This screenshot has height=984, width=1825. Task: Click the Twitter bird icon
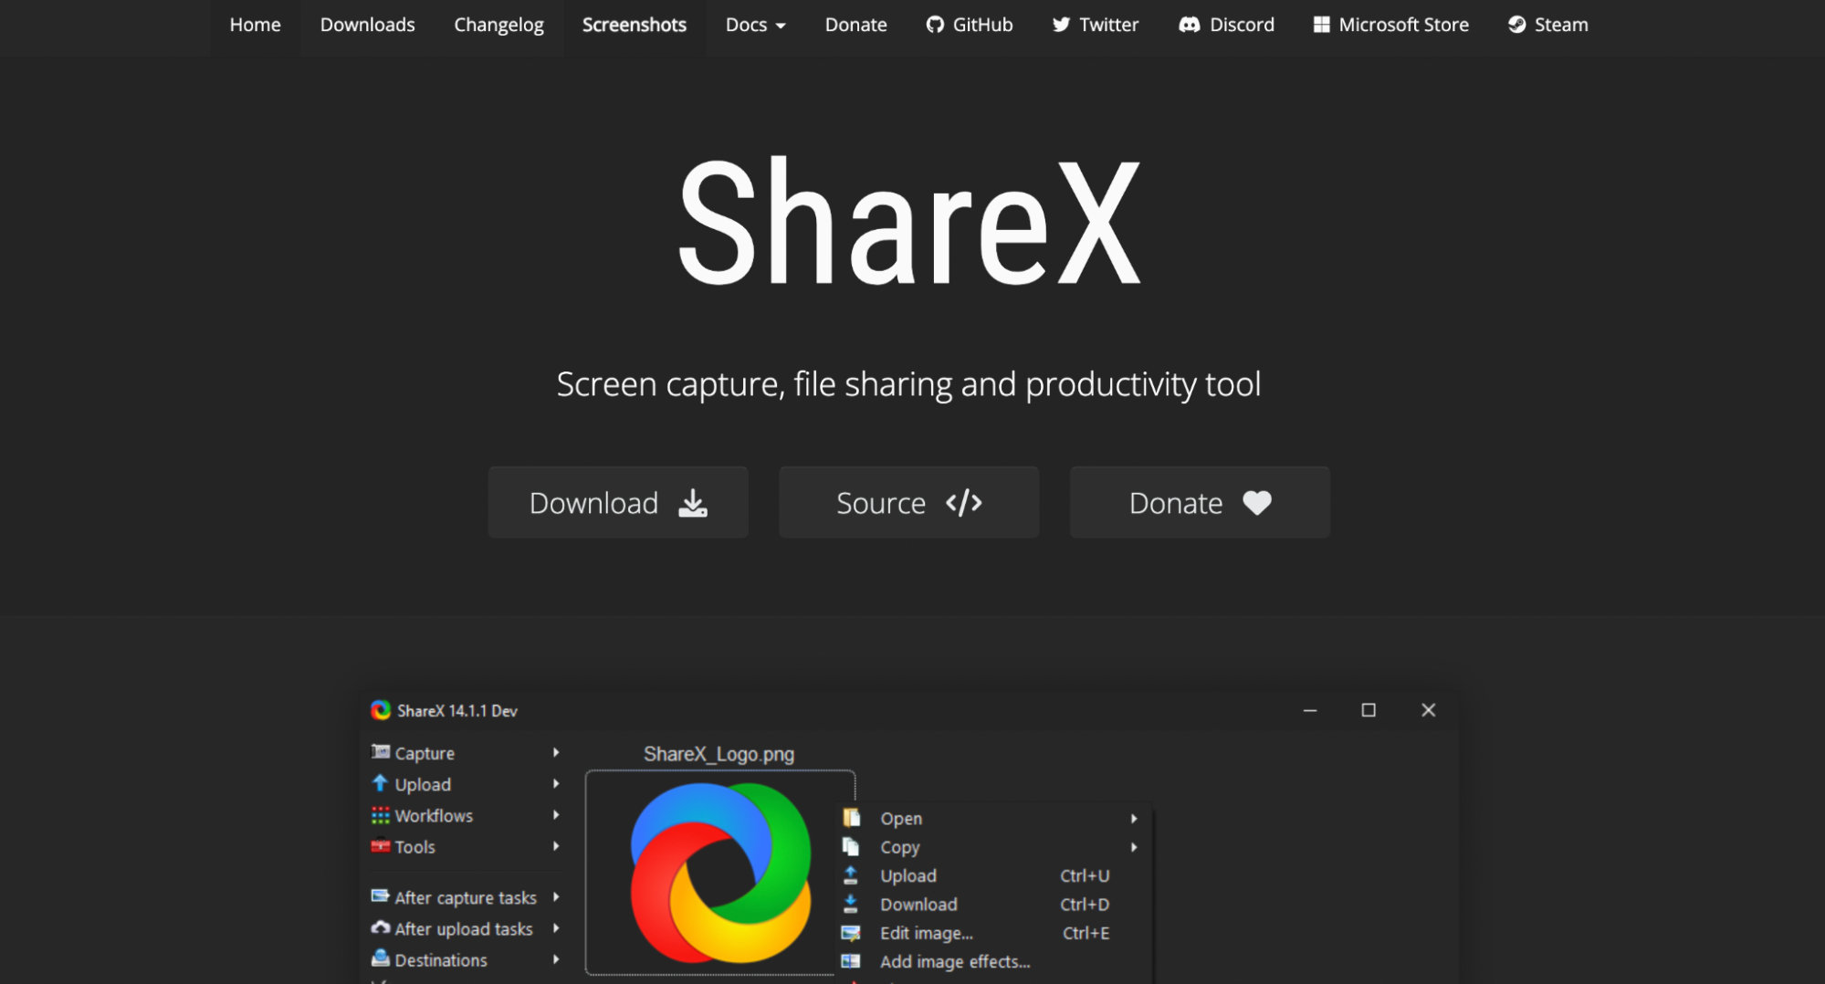pos(1061,25)
